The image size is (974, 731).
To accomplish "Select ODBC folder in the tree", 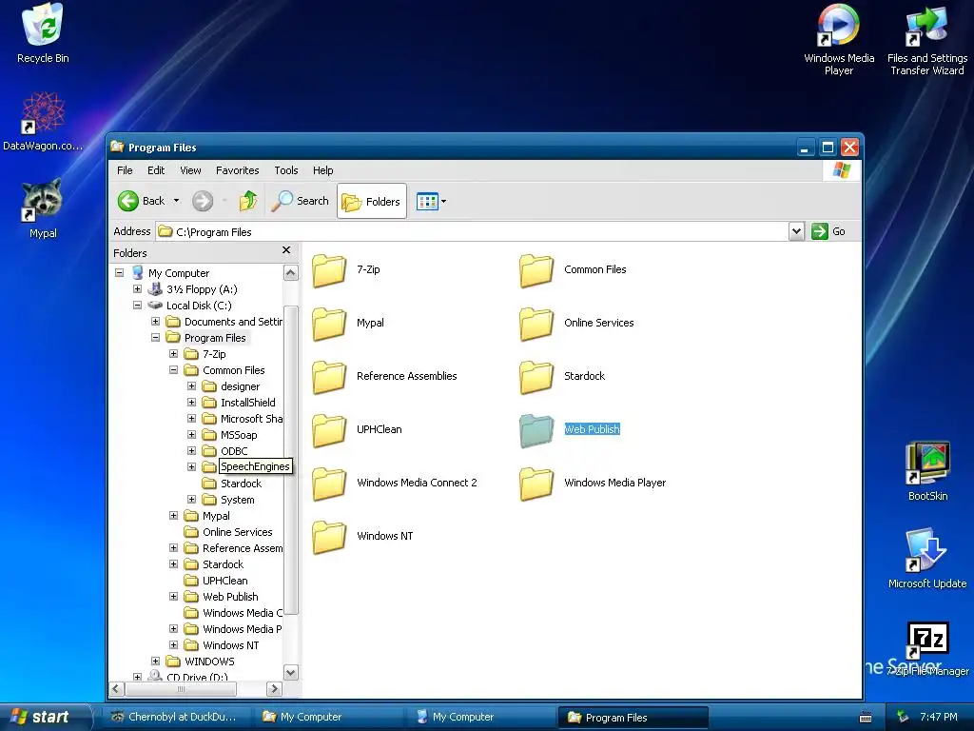I will [x=234, y=450].
